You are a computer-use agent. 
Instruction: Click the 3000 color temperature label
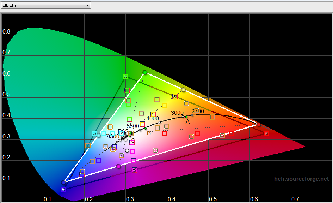(x=177, y=113)
